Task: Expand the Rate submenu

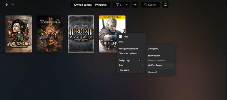Action: 131,65
